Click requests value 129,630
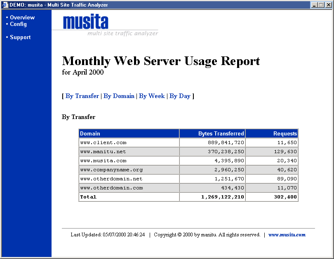The height and width of the screenshot is (259, 334). 285,152
